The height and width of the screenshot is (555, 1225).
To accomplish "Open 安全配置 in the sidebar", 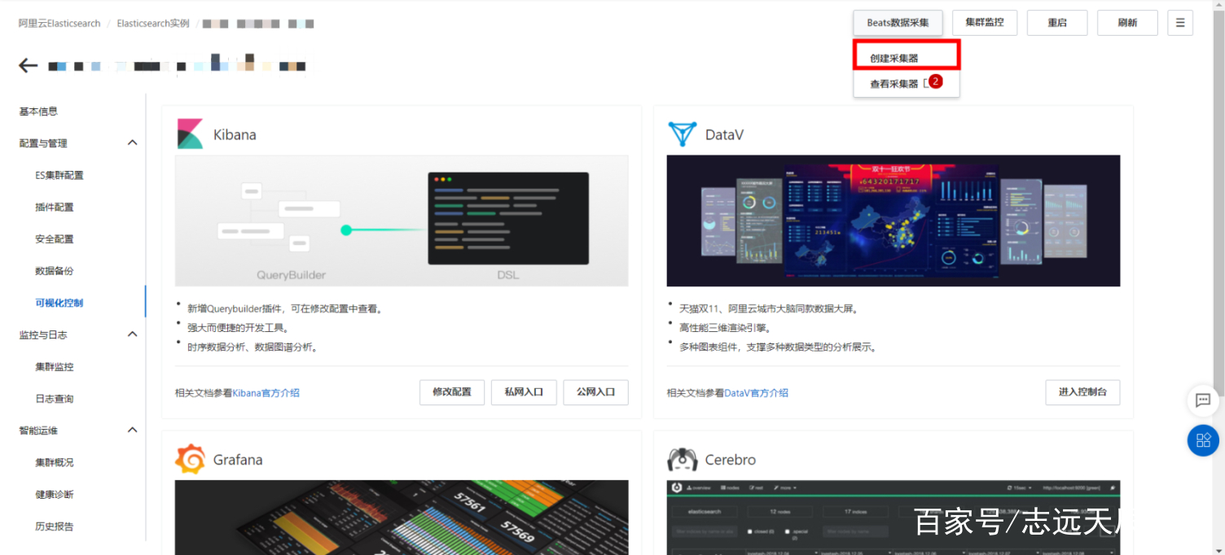I will click(x=55, y=238).
